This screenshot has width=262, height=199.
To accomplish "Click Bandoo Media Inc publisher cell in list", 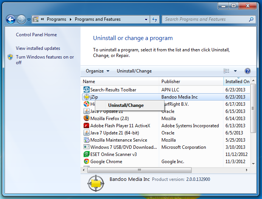I will click(180, 97).
